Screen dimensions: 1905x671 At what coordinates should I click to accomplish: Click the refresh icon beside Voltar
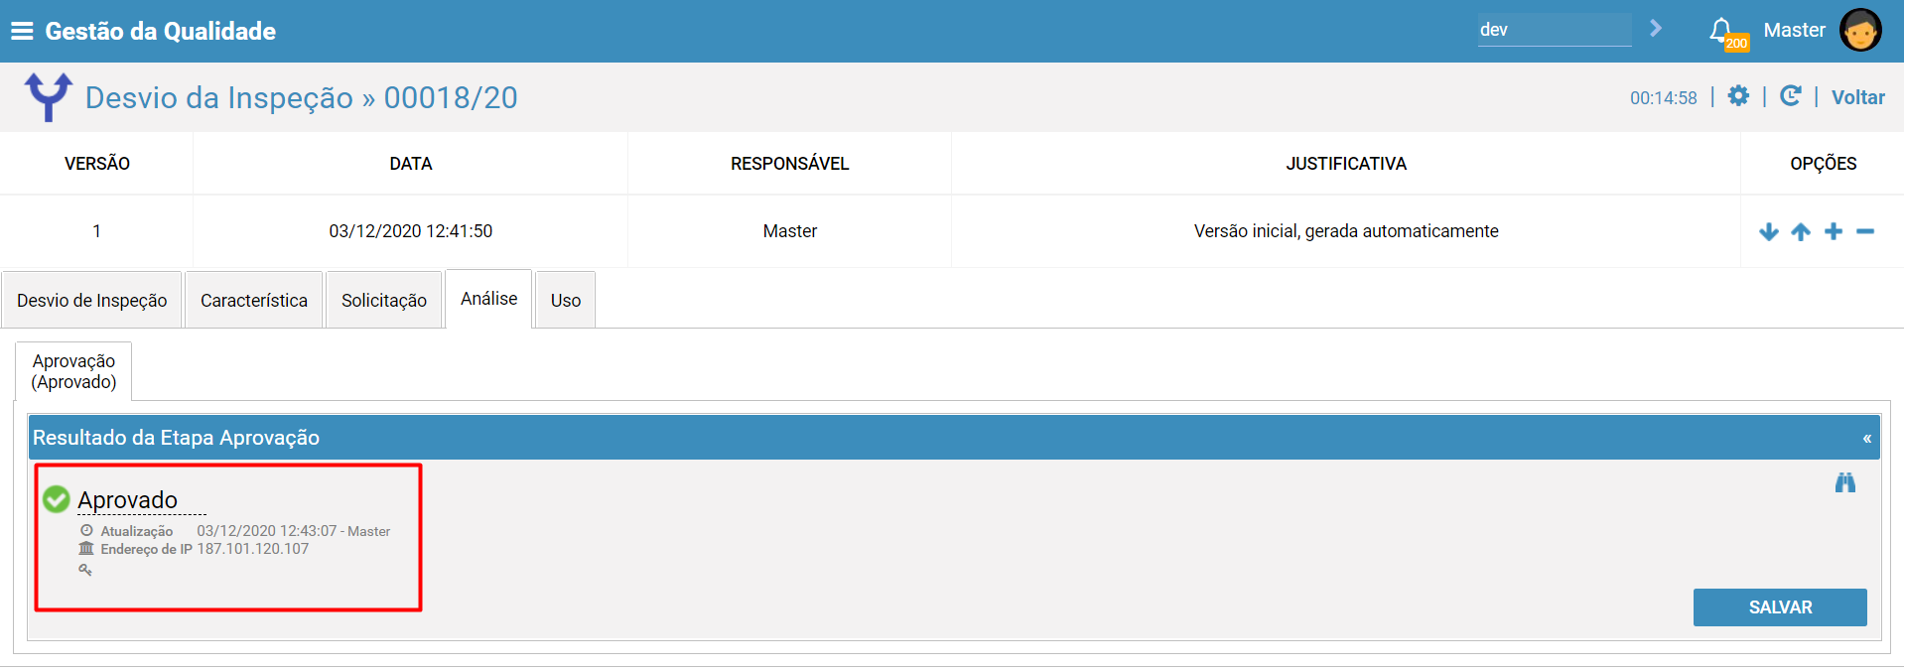[1791, 96]
